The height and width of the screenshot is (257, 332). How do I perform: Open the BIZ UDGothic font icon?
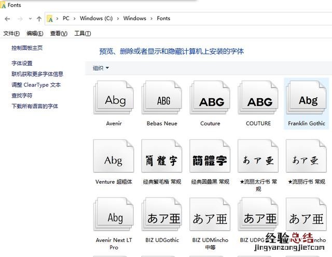point(162,218)
